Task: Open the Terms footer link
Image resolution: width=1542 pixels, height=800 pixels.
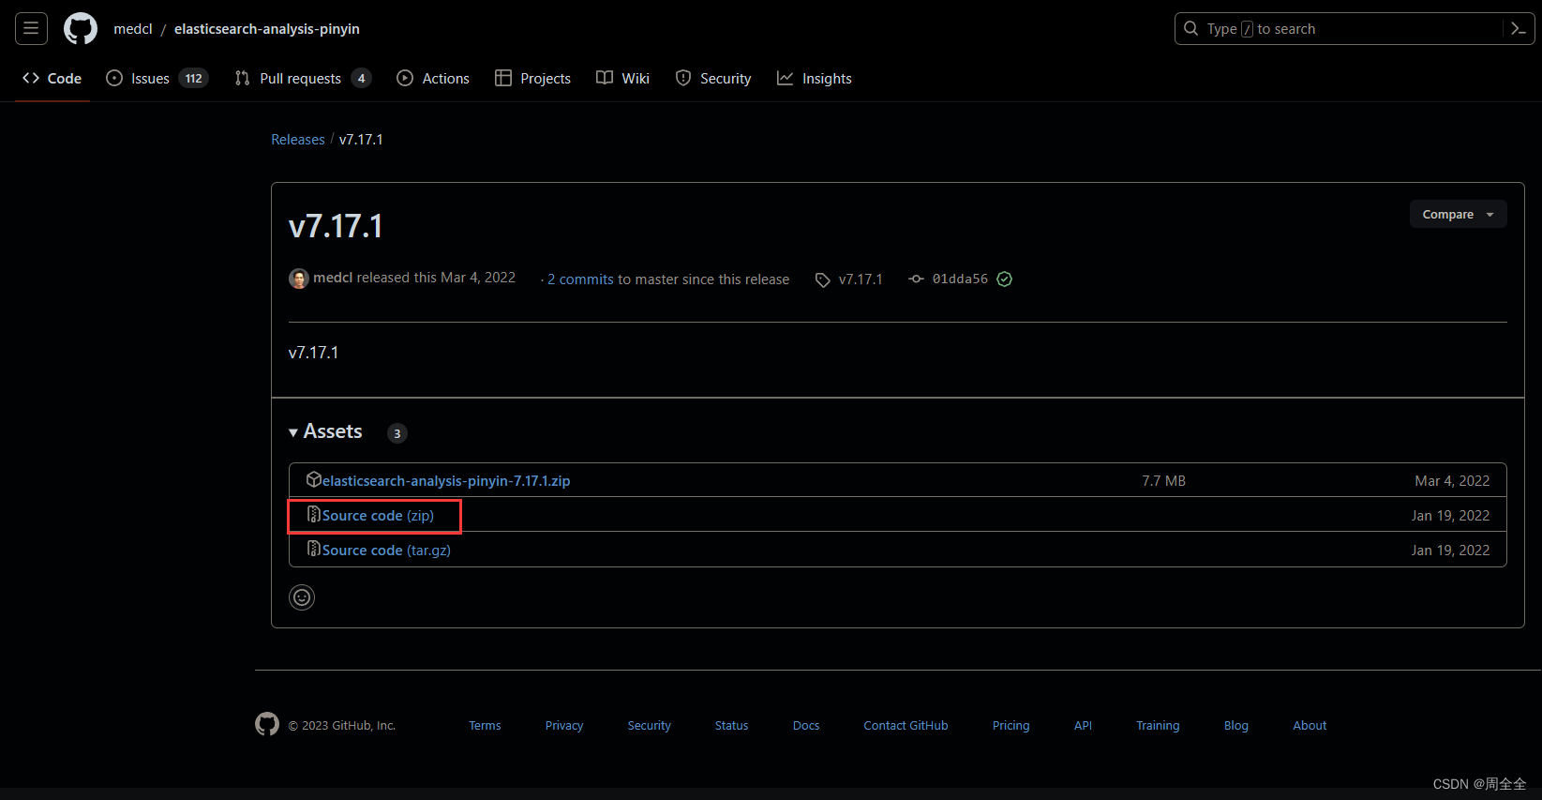Action: click(x=485, y=726)
